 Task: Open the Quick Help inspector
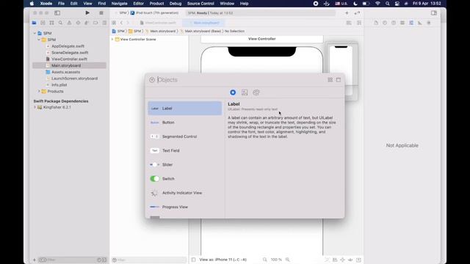[394, 23]
